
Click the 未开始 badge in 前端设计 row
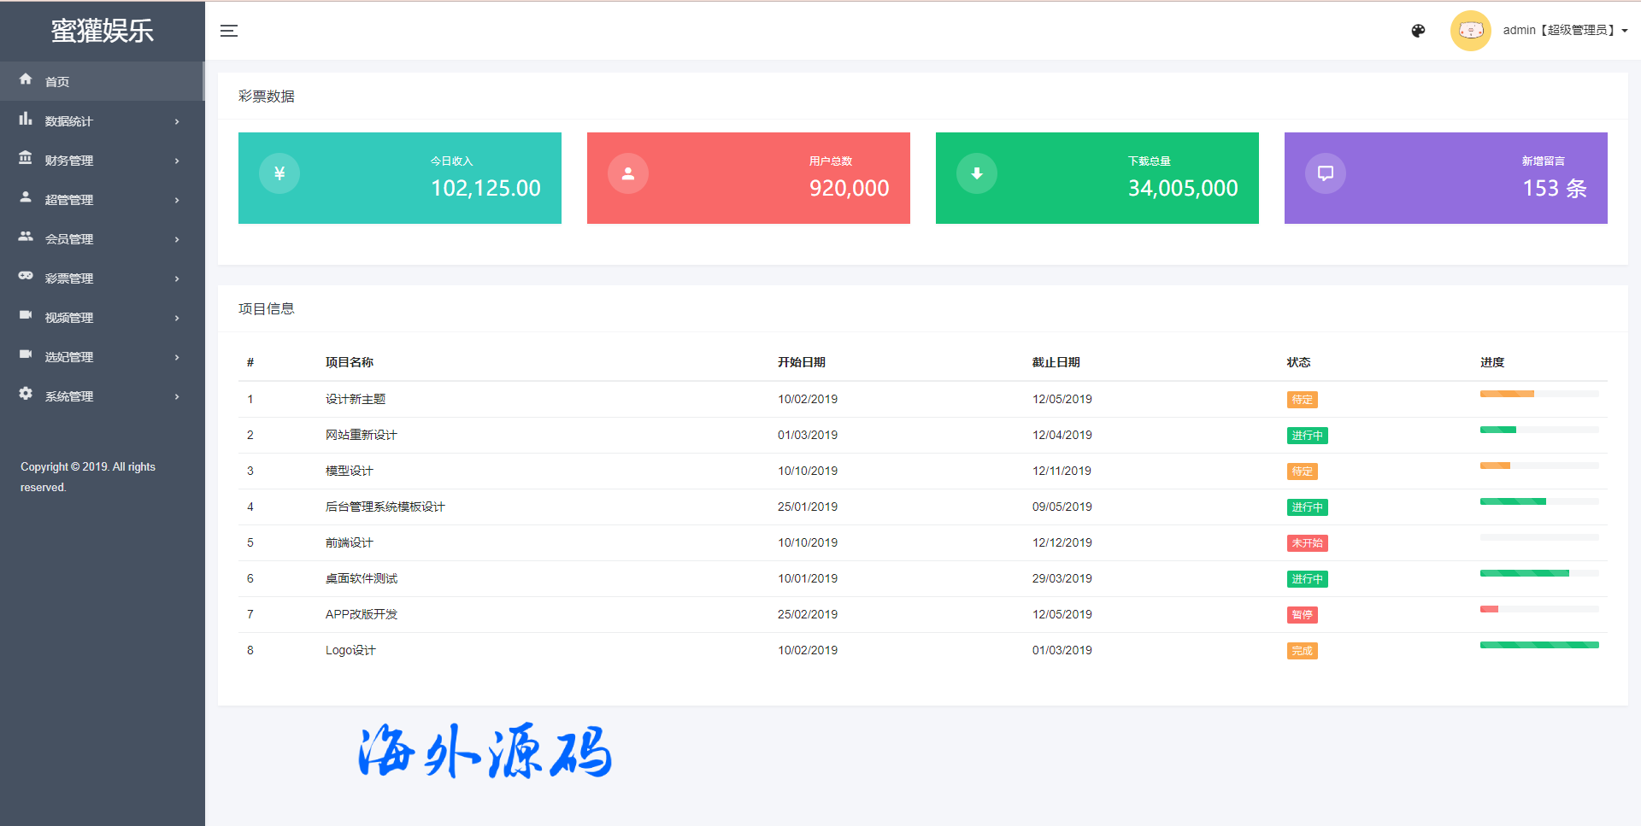1307,543
